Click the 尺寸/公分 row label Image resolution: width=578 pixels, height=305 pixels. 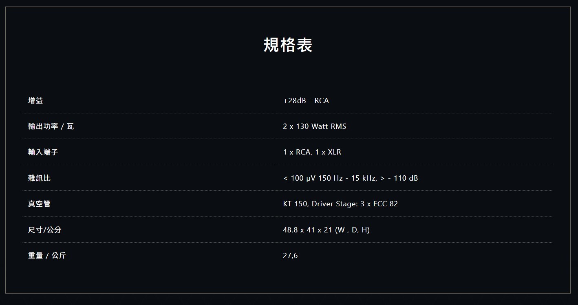coord(45,230)
